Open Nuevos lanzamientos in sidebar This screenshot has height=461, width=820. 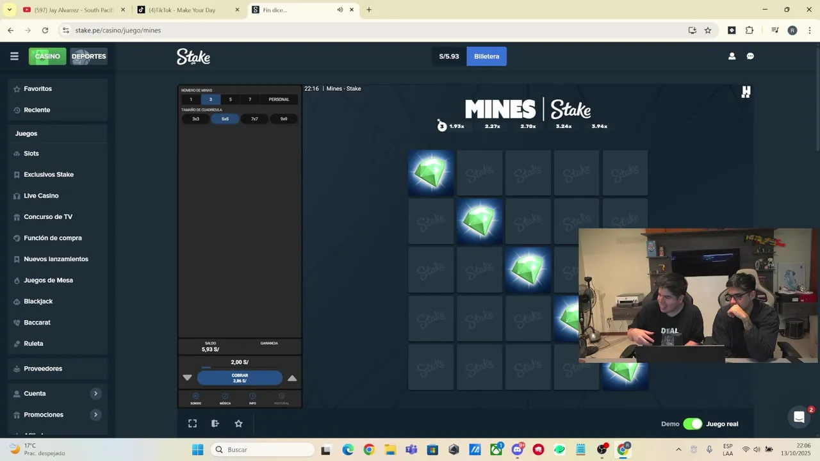[56, 259]
